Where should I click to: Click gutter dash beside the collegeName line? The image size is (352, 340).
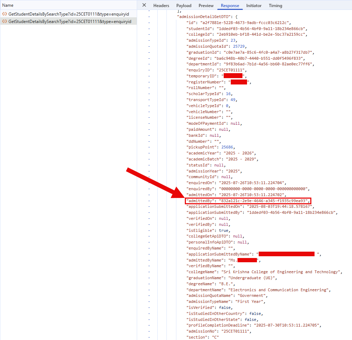(149, 272)
